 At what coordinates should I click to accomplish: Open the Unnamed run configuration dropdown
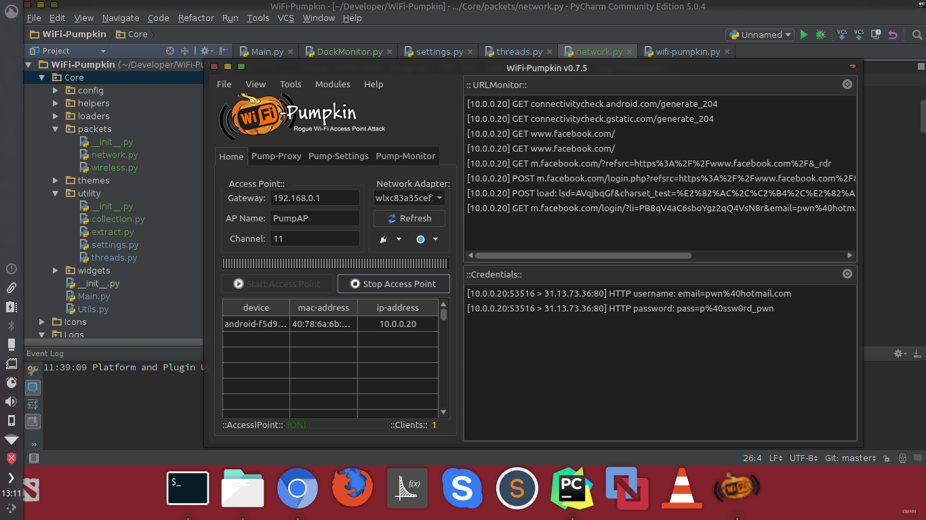(x=760, y=35)
